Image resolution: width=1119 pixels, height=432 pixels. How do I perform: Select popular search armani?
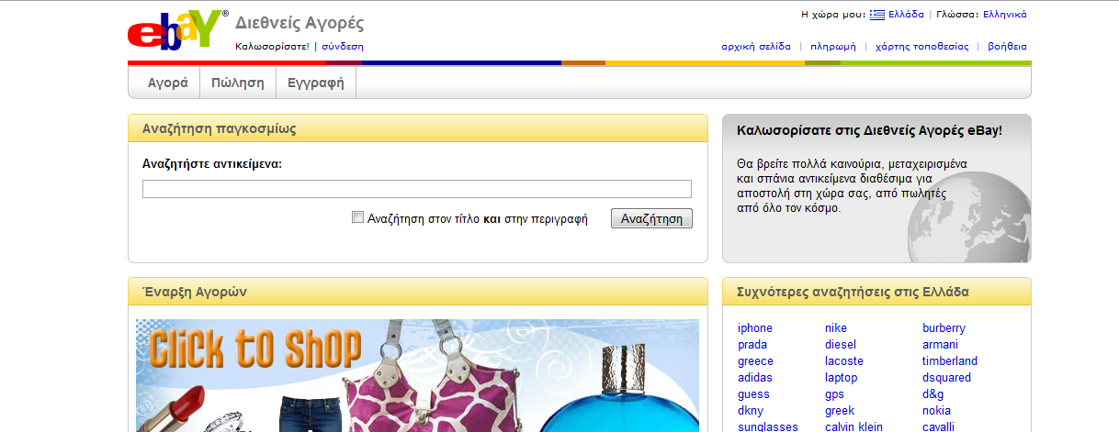point(941,345)
